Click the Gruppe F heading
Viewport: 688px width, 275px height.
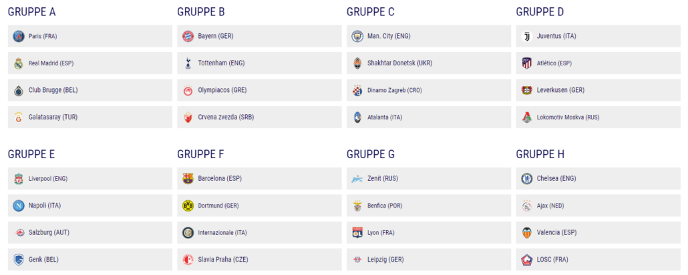tap(200, 154)
